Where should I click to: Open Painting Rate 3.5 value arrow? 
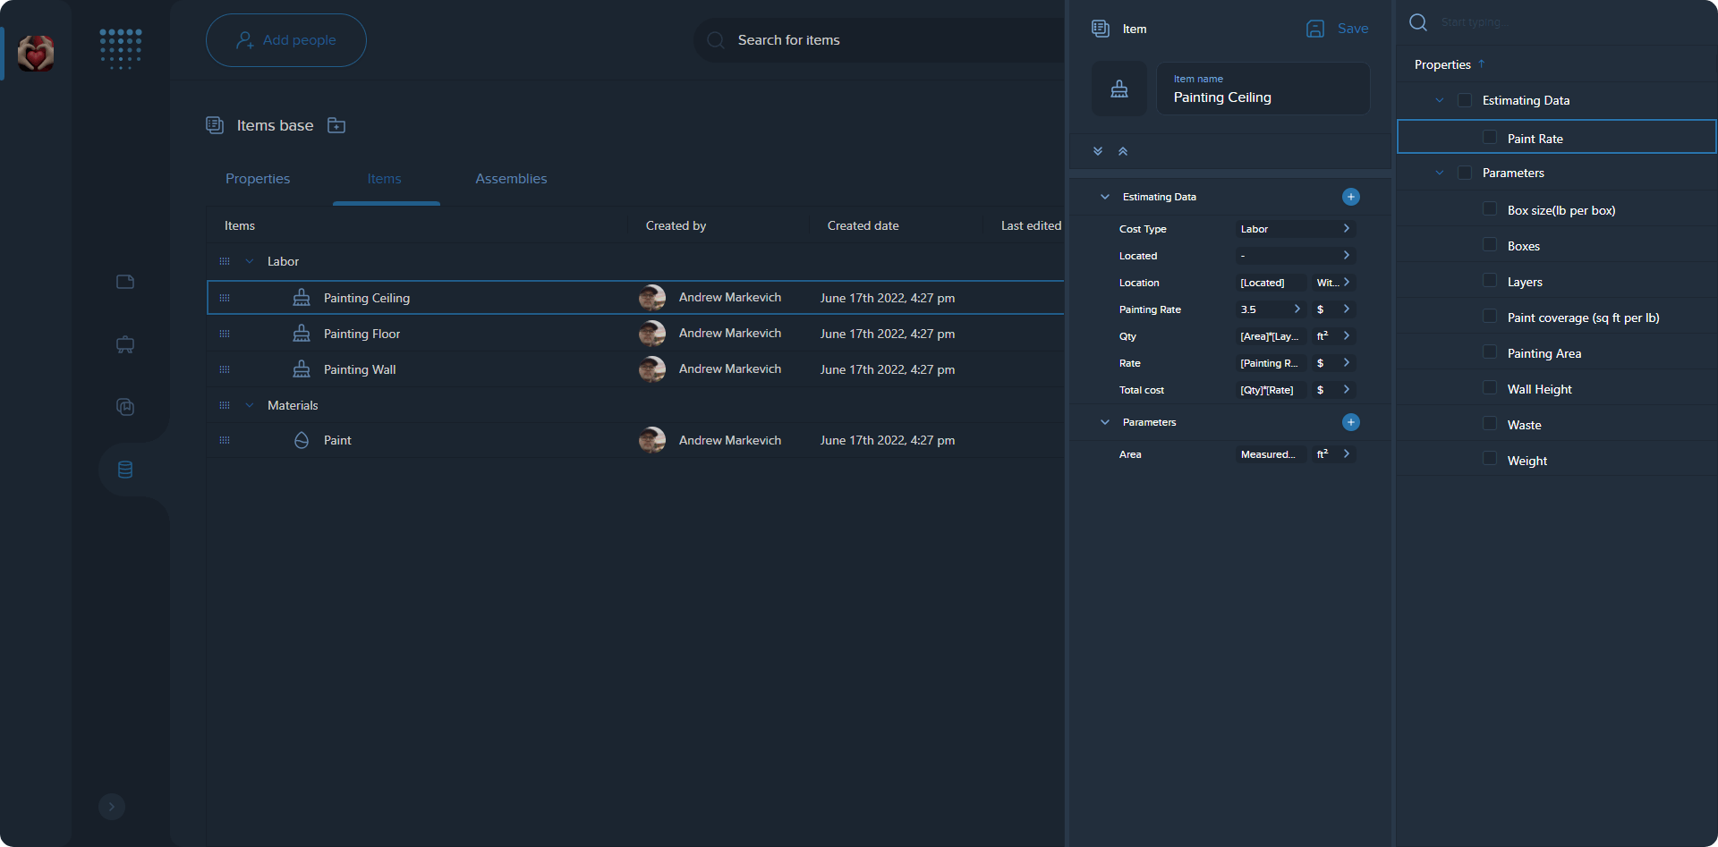point(1297,309)
